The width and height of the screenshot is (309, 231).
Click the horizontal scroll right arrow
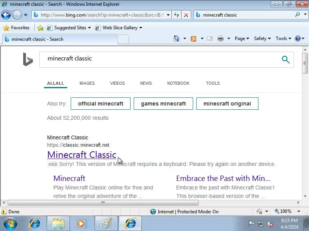point(298,203)
